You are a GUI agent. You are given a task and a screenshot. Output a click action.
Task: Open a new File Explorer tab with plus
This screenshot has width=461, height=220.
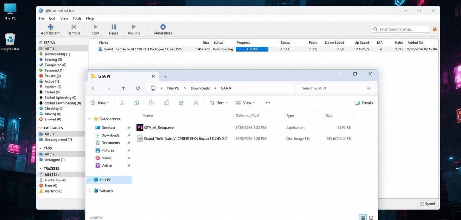(x=165, y=76)
